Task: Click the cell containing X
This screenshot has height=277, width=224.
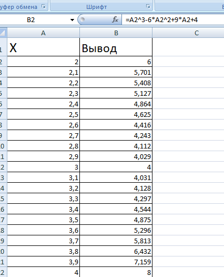Action: (44, 47)
